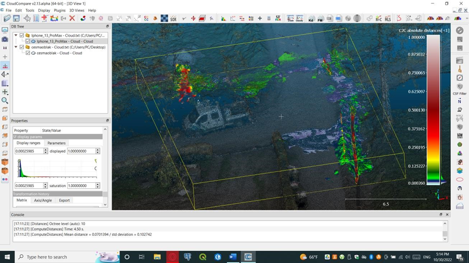Open the Display menu
The height and width of the screenshot is (263, 469).
coord(44,10)
